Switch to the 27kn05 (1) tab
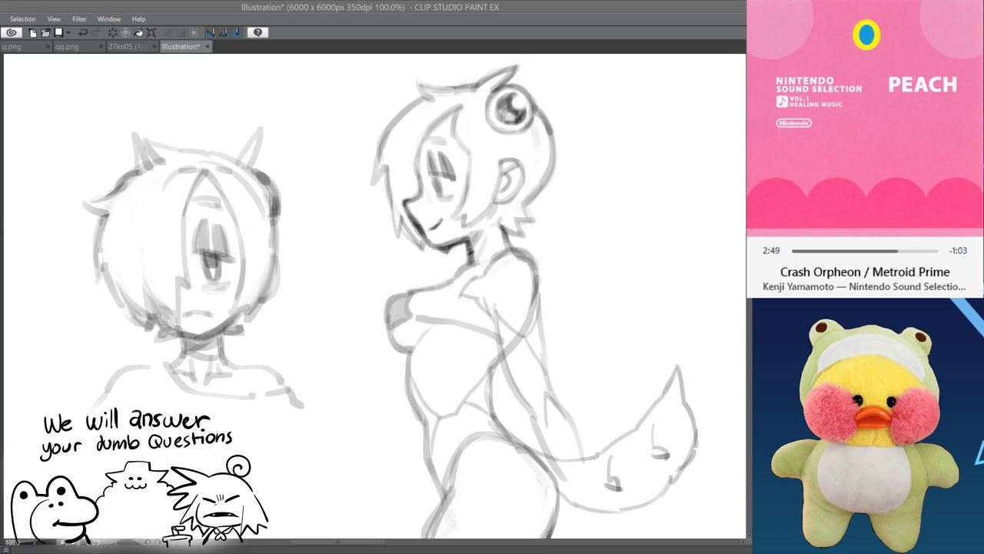The image size is (984, 554). pos(132,46)
